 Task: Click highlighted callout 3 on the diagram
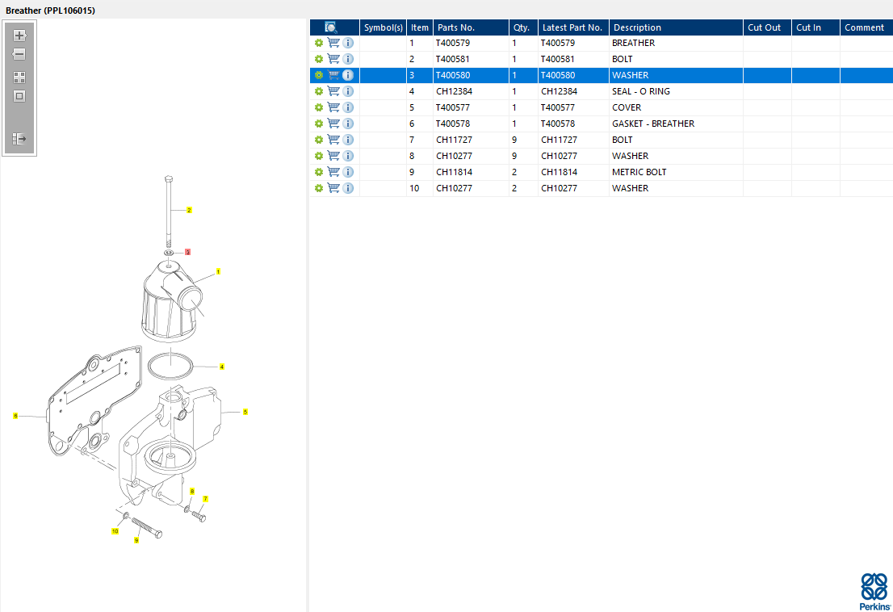[188, 252]
